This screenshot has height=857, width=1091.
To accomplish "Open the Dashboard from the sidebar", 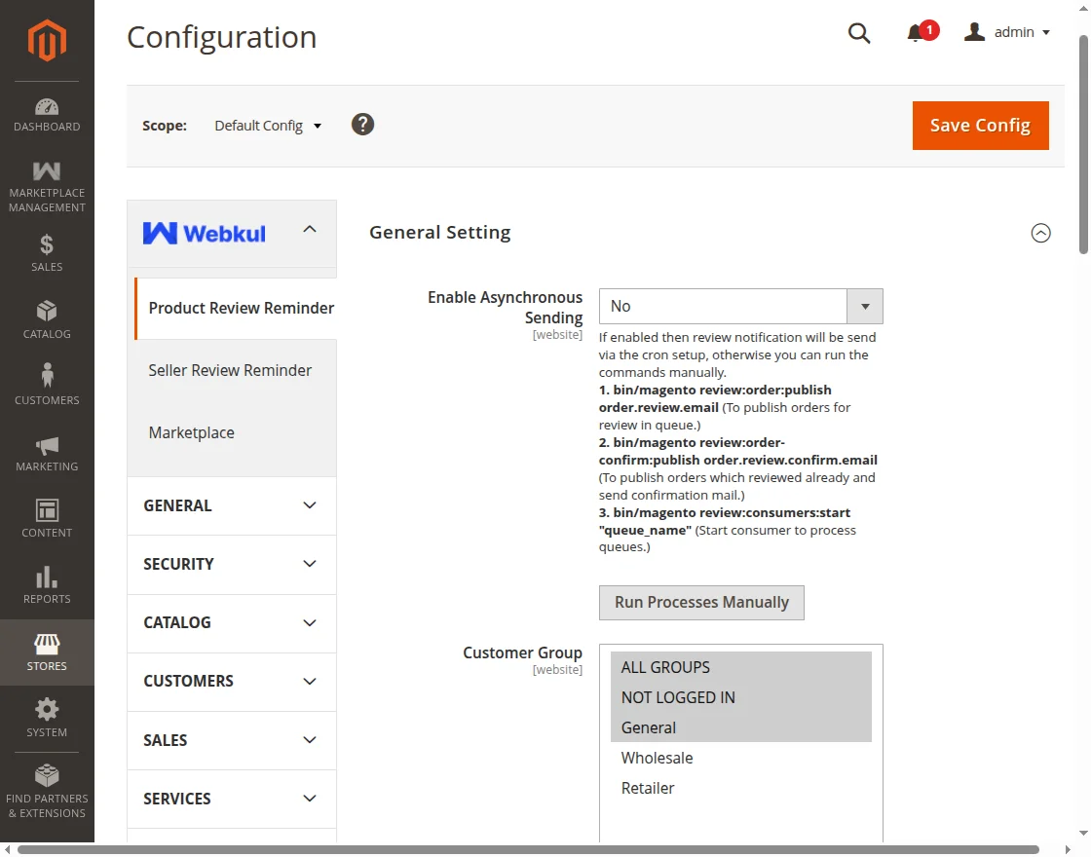I will pos(47,115).
